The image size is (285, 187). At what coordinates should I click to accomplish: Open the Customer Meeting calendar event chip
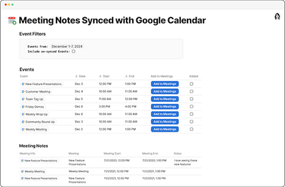[x=36, y=91]
